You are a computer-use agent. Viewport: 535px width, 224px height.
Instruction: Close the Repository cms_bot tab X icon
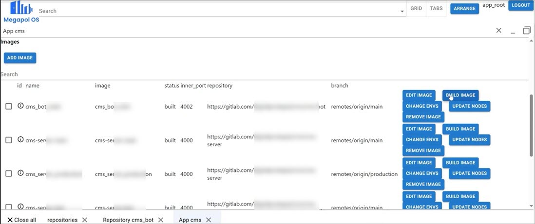pyautogui.click(x=163, y=220)
